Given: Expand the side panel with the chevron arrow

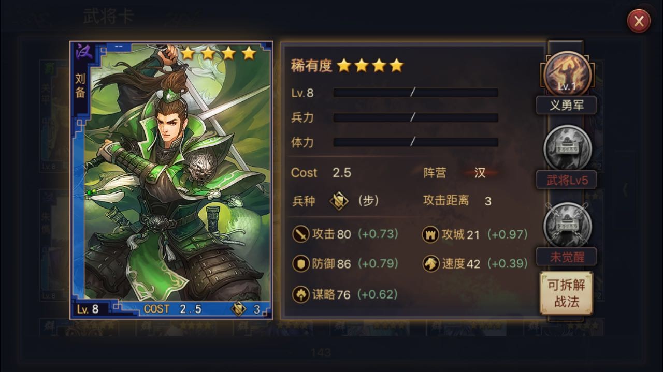Looking at the screenshot, I should pyautogui.click(x=625, y=189).
